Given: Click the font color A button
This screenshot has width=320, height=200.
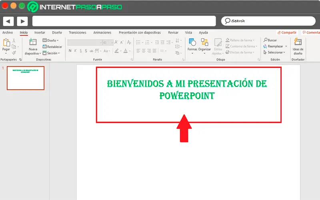Looking at the screenshot, I should (126, 51).
